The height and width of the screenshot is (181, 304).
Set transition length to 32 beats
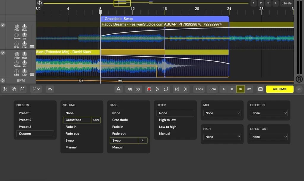tap(249, 89)
